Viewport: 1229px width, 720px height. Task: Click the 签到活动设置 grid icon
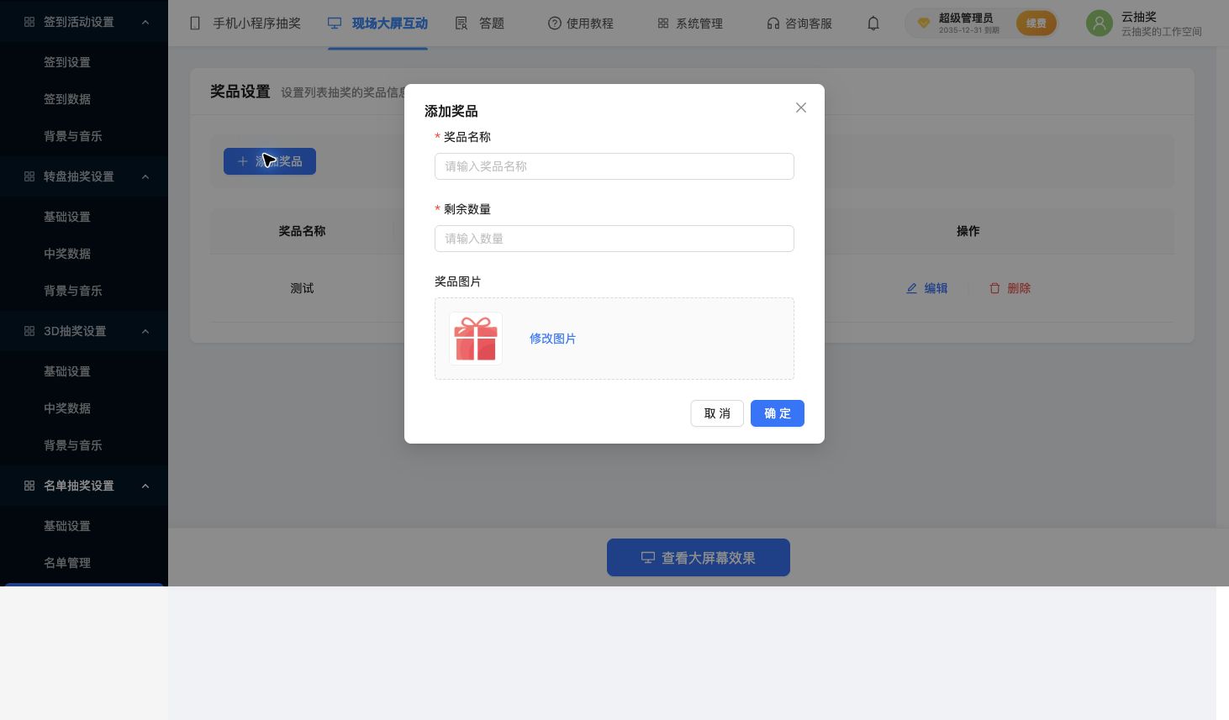click(29, 22)
